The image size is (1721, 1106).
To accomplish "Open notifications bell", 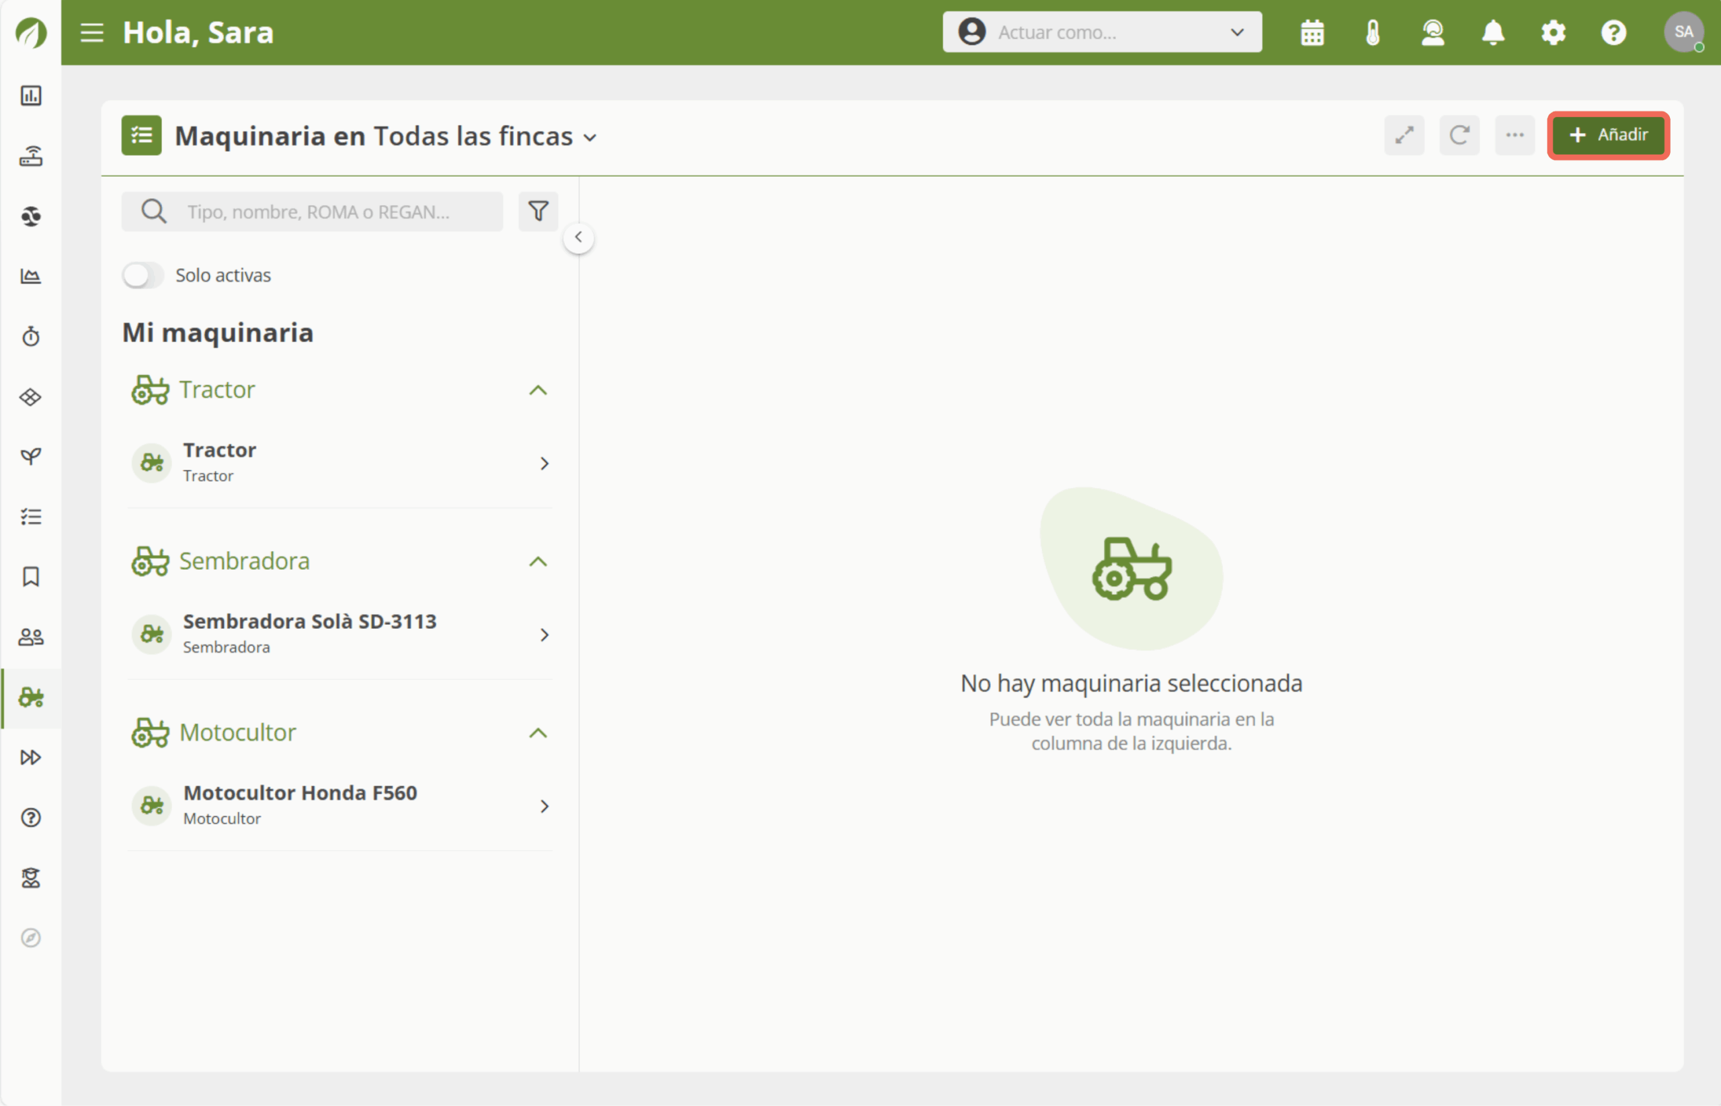I will [x=1493, y=33].
